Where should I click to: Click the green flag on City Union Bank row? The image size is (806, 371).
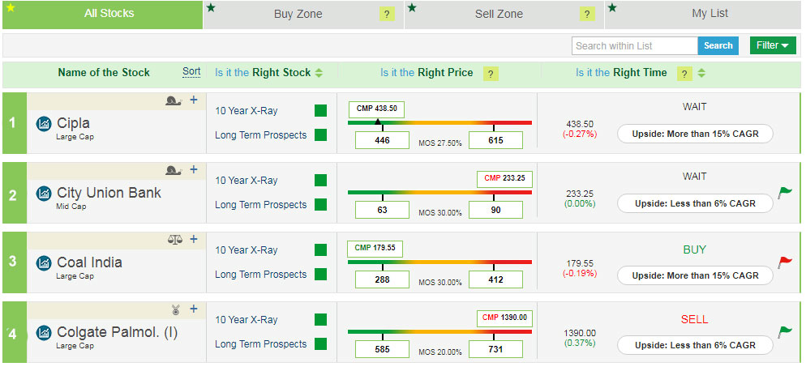[784, 193]
